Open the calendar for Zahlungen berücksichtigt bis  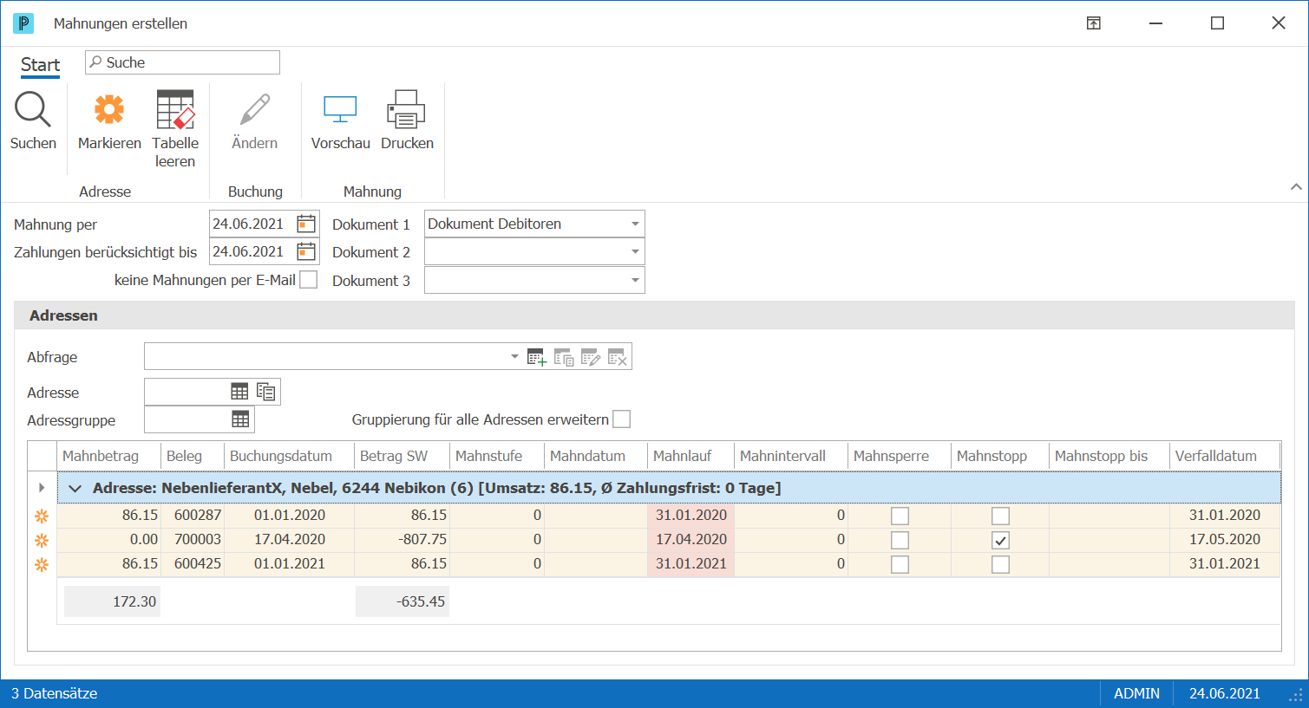[x=306, y=251]
